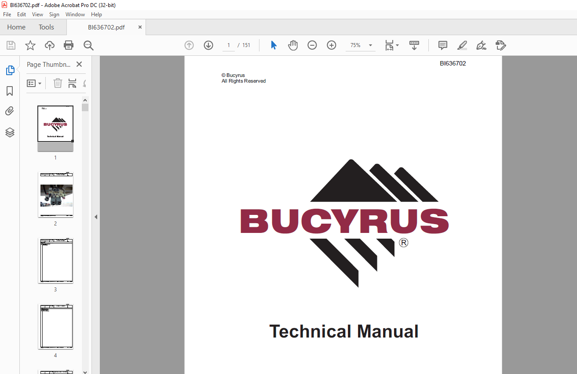
Task: Select page 3 thumbnail
Action: tap(55, 261)
